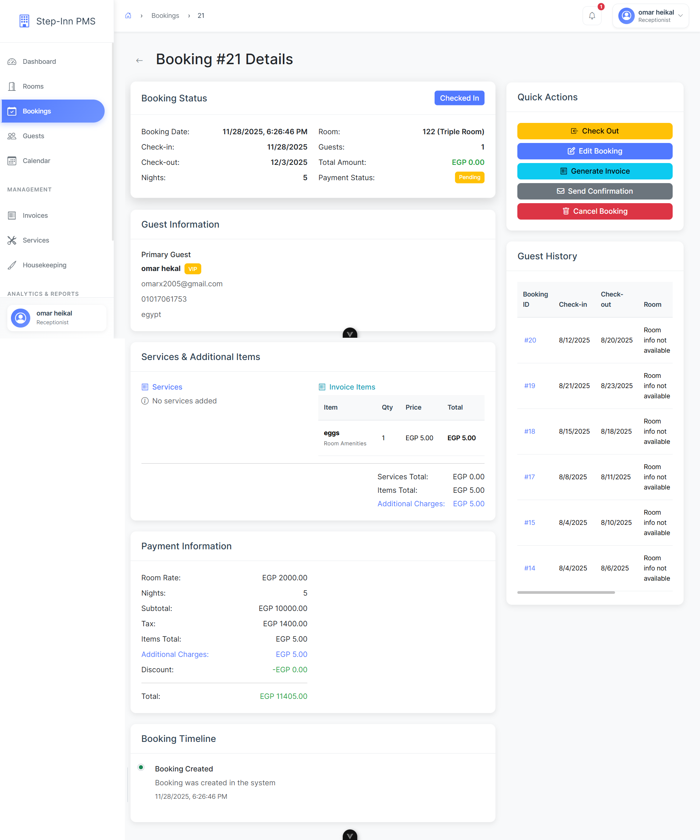Click the Additional Charges link in Payment Information

tap(175, 654)
